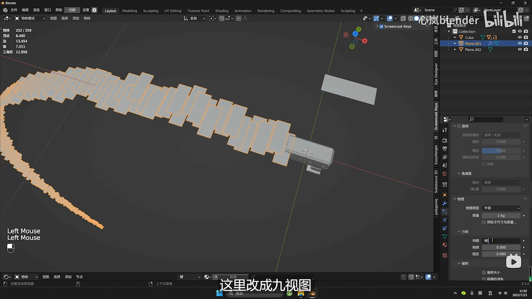Open the 物体模式 mode dropdown
Screen dimensions: 532x299
29,18
